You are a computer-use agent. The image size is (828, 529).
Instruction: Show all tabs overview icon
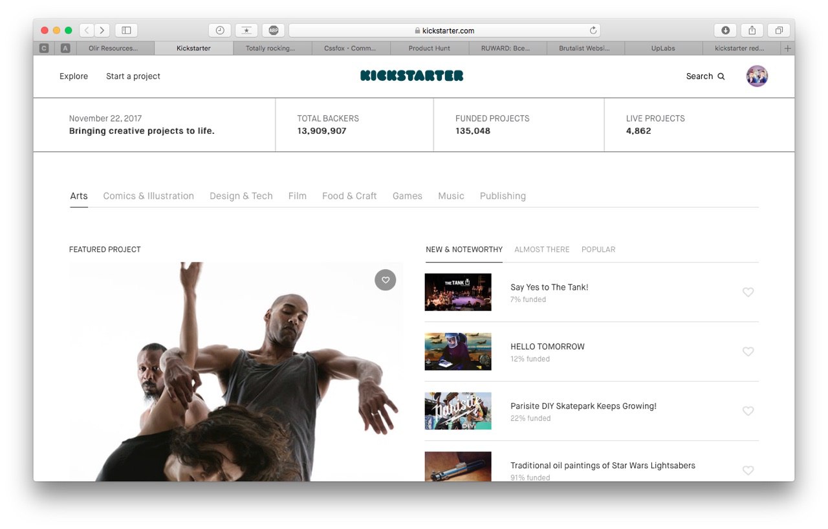(x=779, y=30)
